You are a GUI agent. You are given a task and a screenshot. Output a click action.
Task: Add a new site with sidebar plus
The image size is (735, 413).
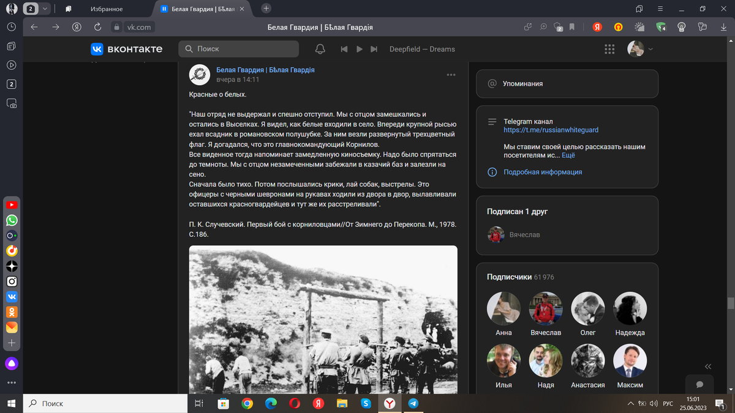12,343
